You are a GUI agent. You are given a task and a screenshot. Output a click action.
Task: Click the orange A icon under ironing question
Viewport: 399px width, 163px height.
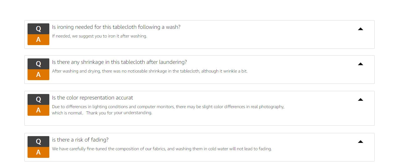(x=38, y=40)
